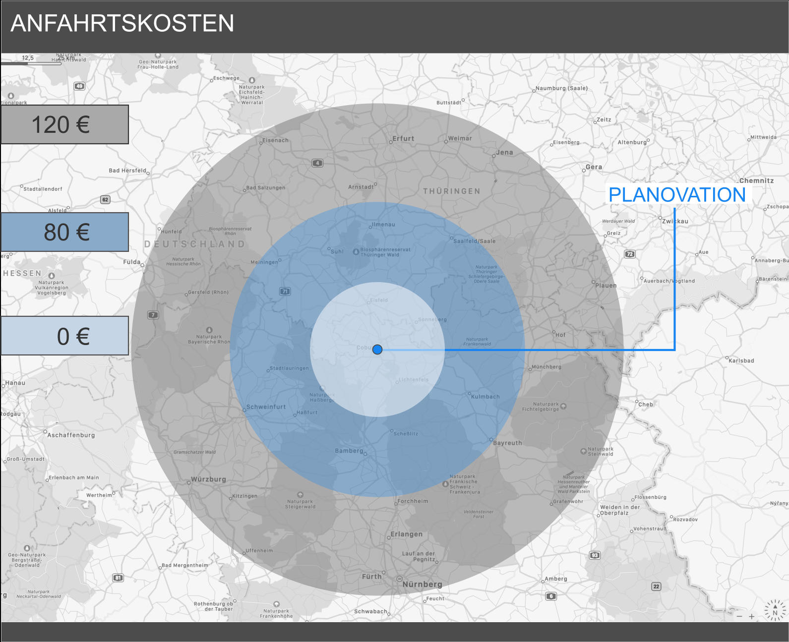Click the HESSEN region label
This screenshot has height=642, width=789.
22,273
